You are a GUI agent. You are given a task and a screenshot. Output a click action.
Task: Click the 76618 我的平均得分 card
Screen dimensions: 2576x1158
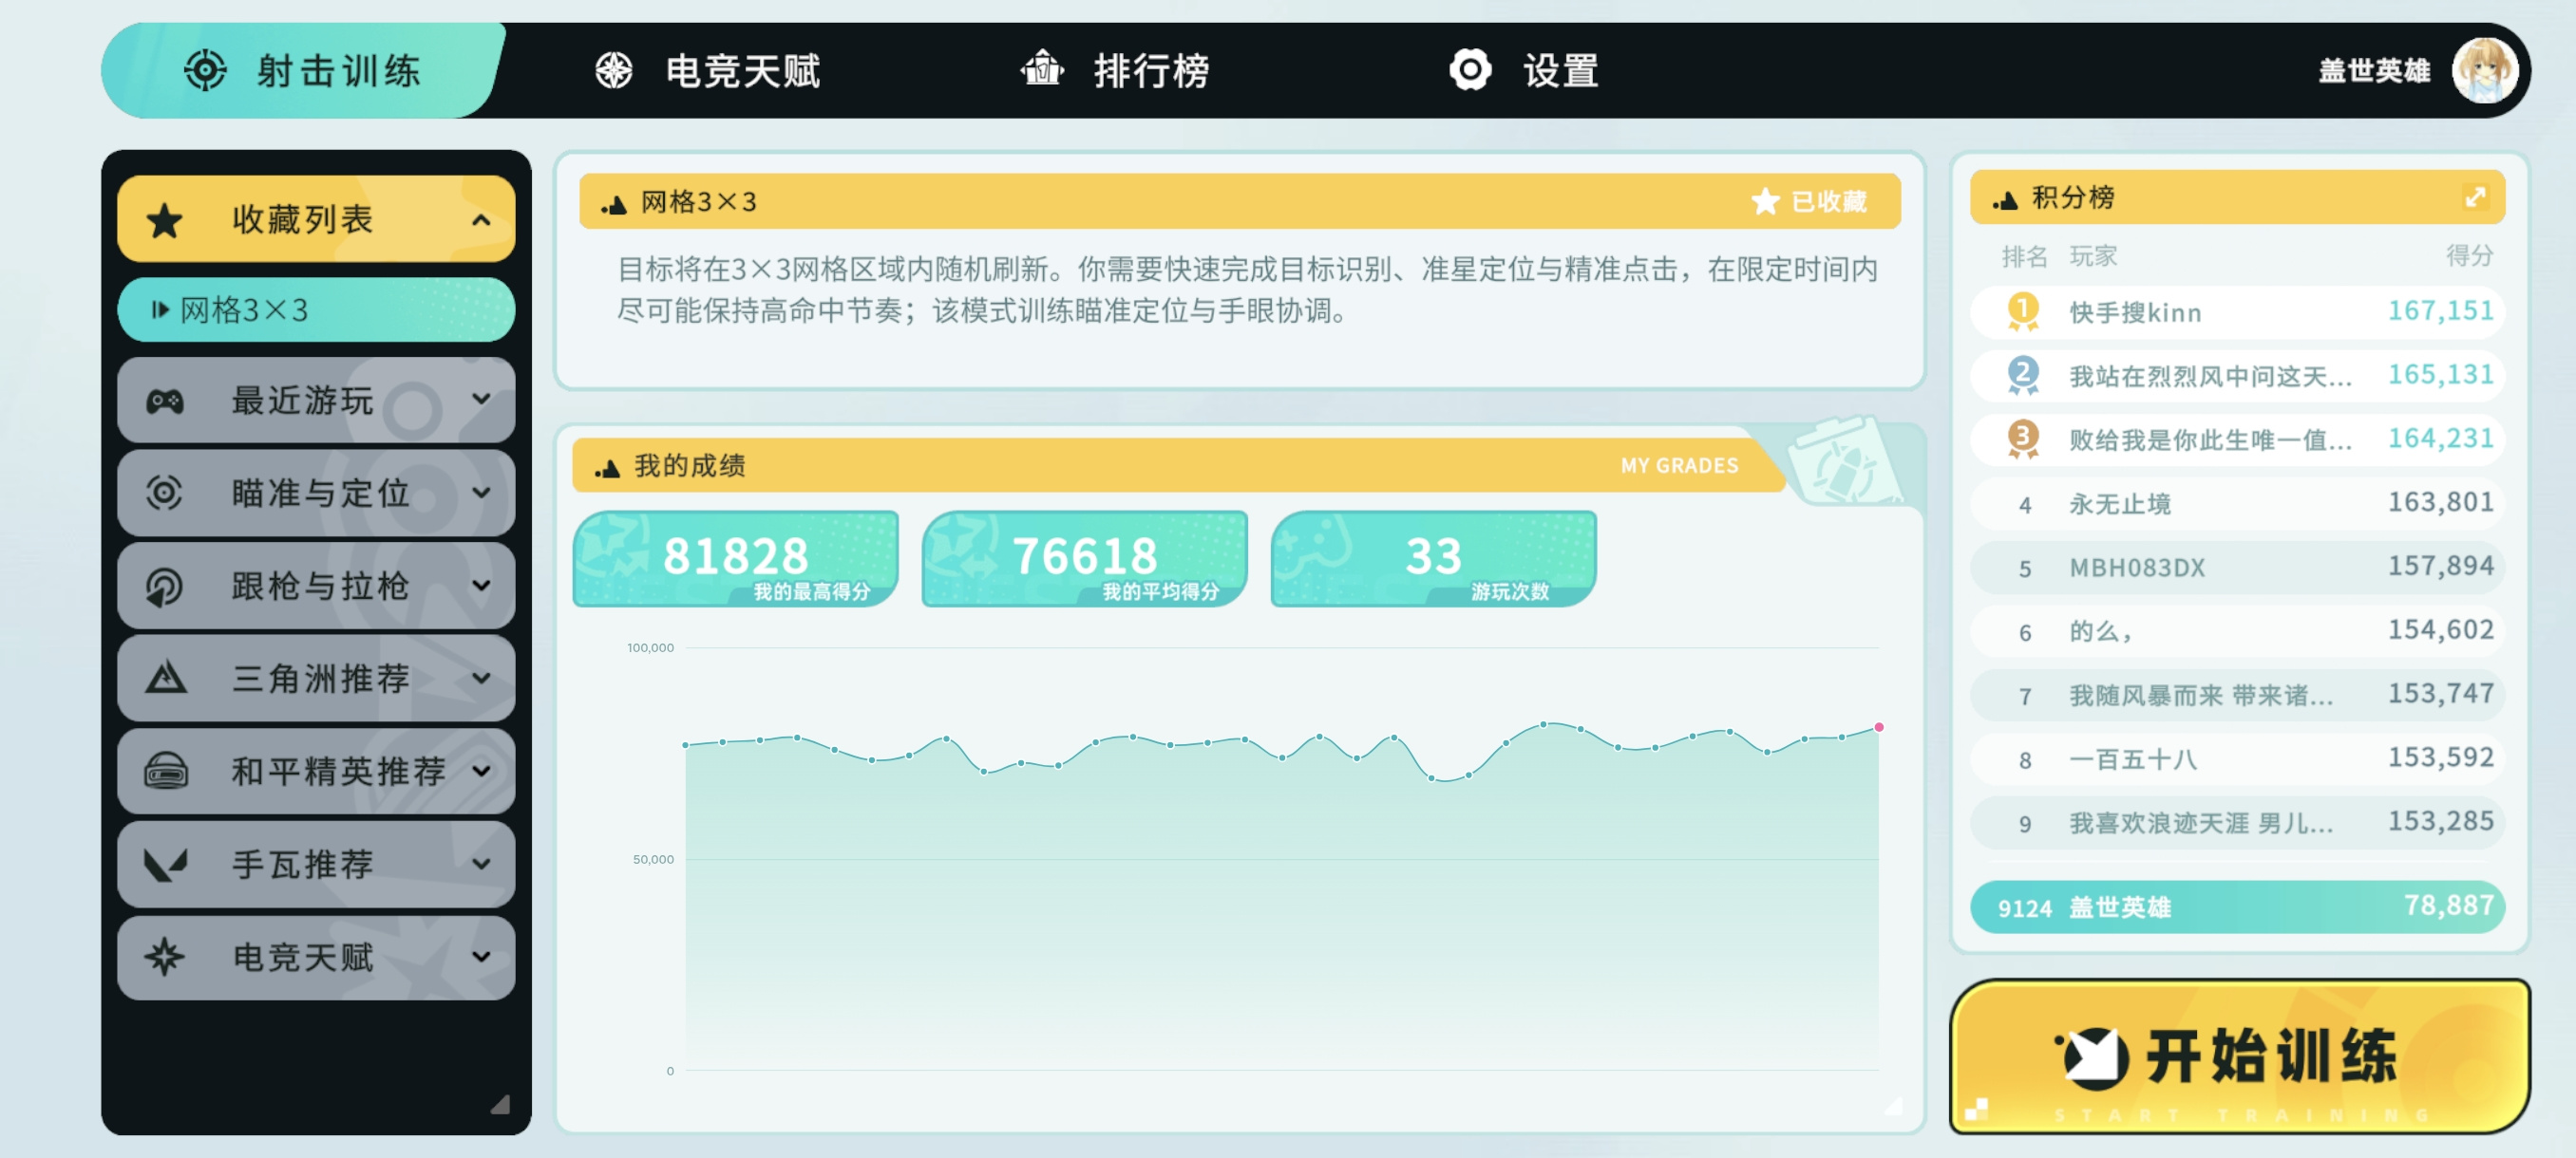(1085, 558)
